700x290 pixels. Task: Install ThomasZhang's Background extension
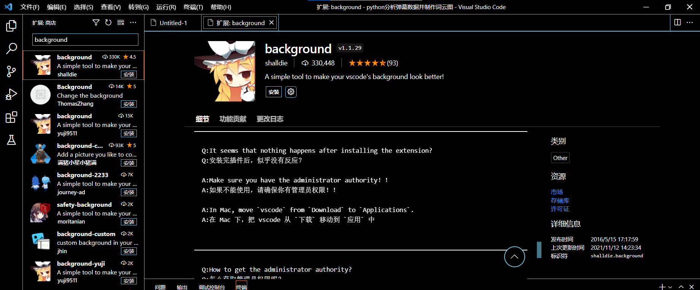(129, 104)
